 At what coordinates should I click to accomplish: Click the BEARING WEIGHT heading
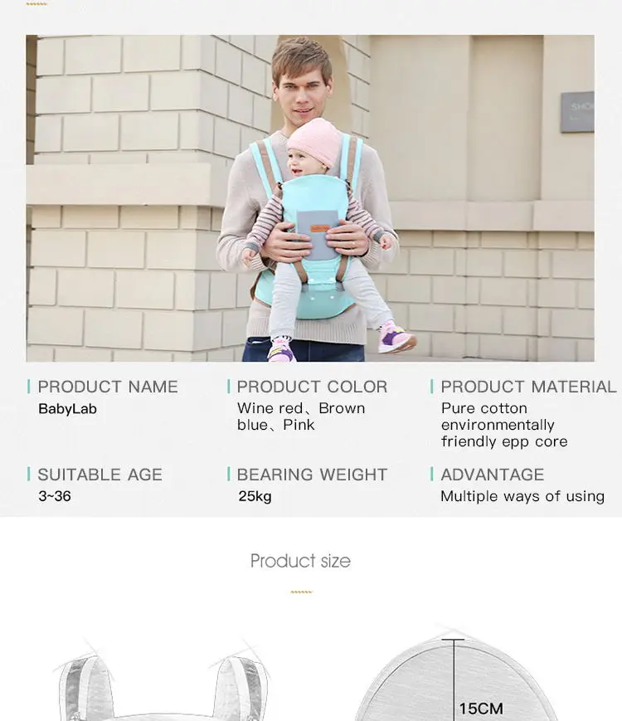click(x=312, y=475)
